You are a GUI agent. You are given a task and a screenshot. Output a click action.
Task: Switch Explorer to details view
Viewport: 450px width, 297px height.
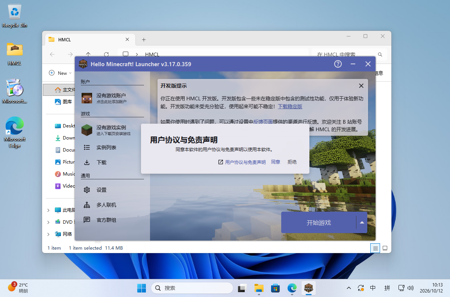[x=375, y=248]
